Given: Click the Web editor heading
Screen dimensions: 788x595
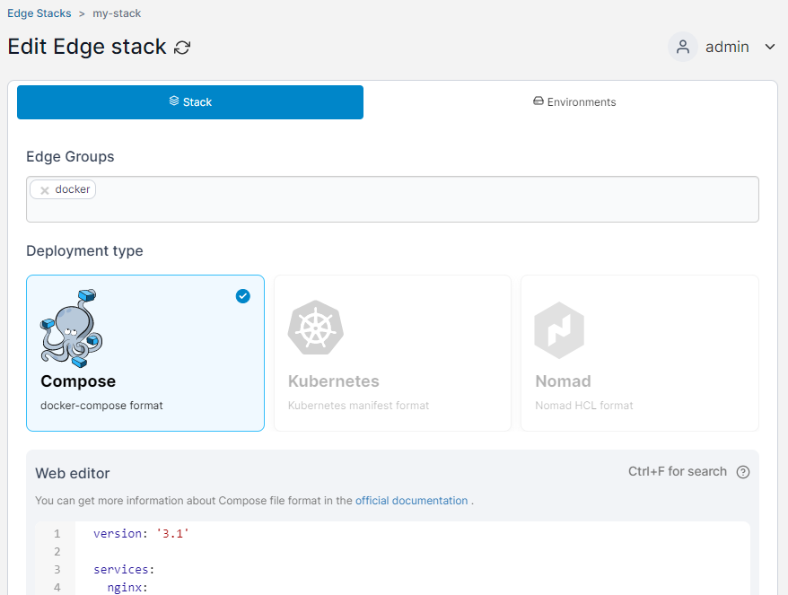Looking at the screenshot, I should tap(73, 473).
